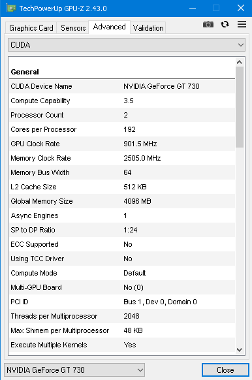Click the Cores per Processor label
The image size is (252, 380).
pos(44,129)
